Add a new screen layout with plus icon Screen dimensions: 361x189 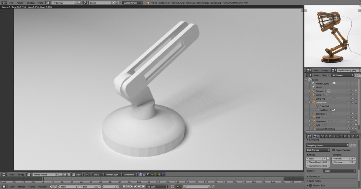pos(76,3)
